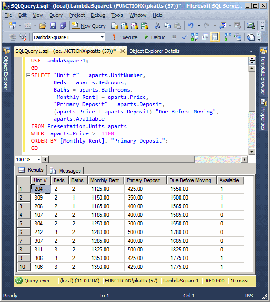This screenshot has height=302, width=270.
Task: Switch to the Messages tab
Action: 65,171
